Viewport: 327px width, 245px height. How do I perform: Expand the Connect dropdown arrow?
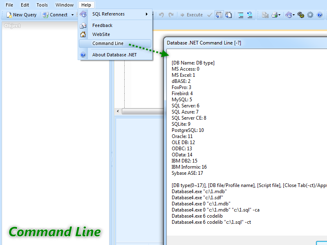(72, 15)
